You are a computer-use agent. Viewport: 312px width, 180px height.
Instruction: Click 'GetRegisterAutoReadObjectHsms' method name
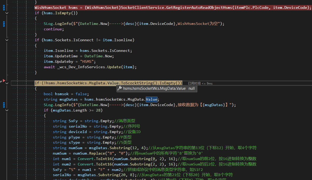click(x=199, y=8)
